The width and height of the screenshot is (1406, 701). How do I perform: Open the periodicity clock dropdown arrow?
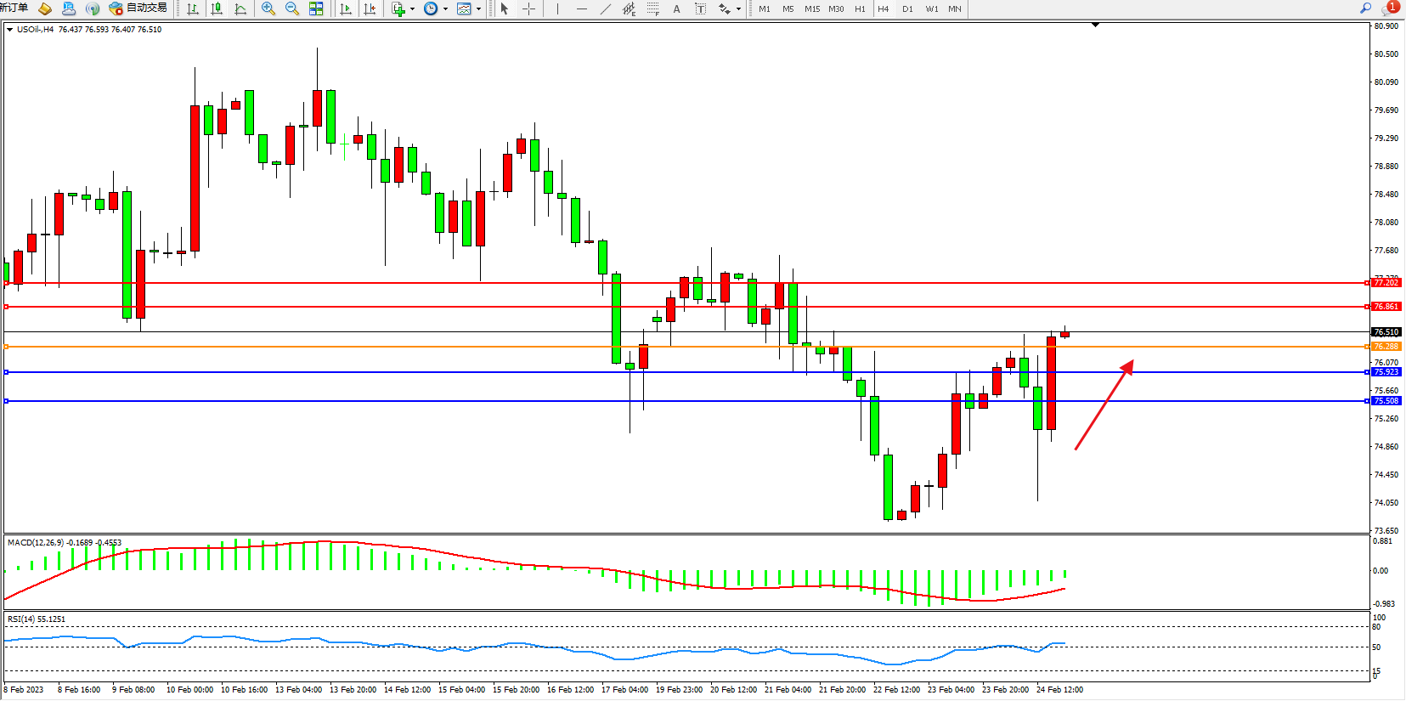point(445,8)
